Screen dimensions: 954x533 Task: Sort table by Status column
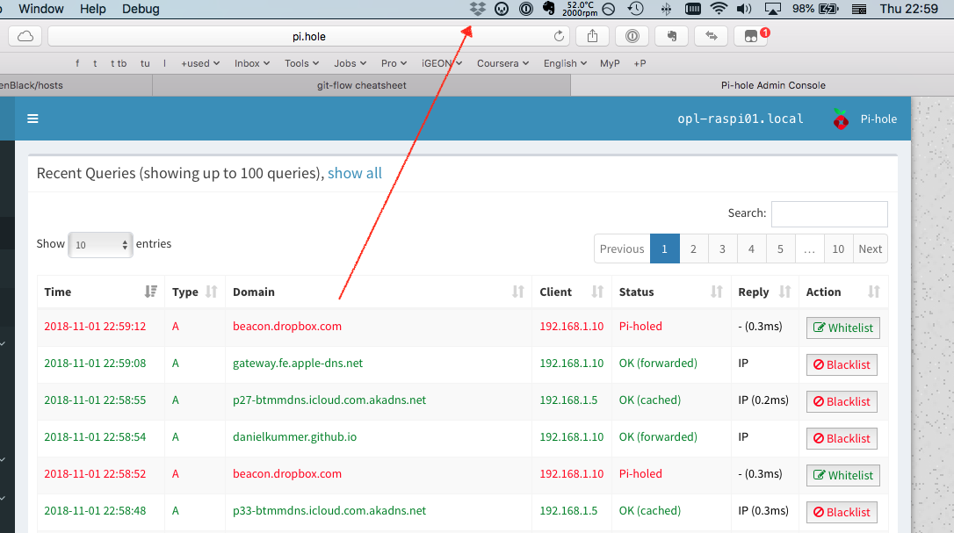(671, 292)
